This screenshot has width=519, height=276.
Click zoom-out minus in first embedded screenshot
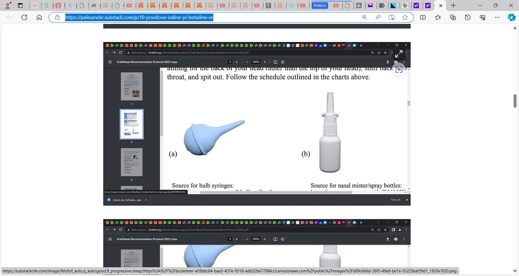pyautogui.click(x=247, y=62)
